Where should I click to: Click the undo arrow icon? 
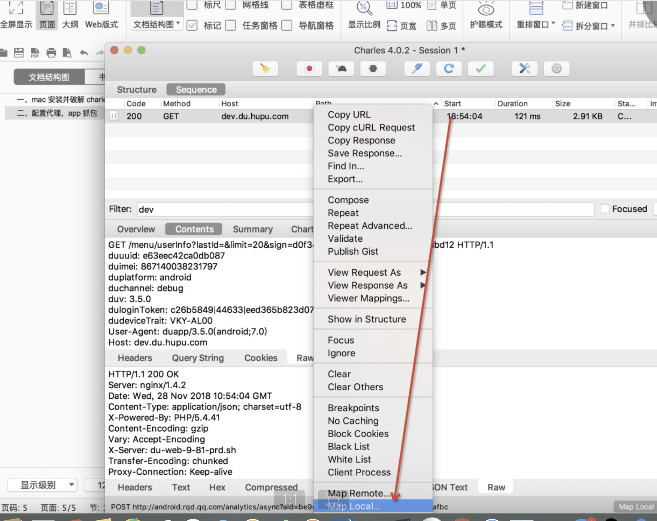(84, 53)
